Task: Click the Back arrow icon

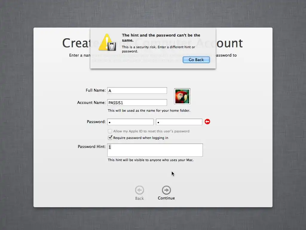Action: 139,190
